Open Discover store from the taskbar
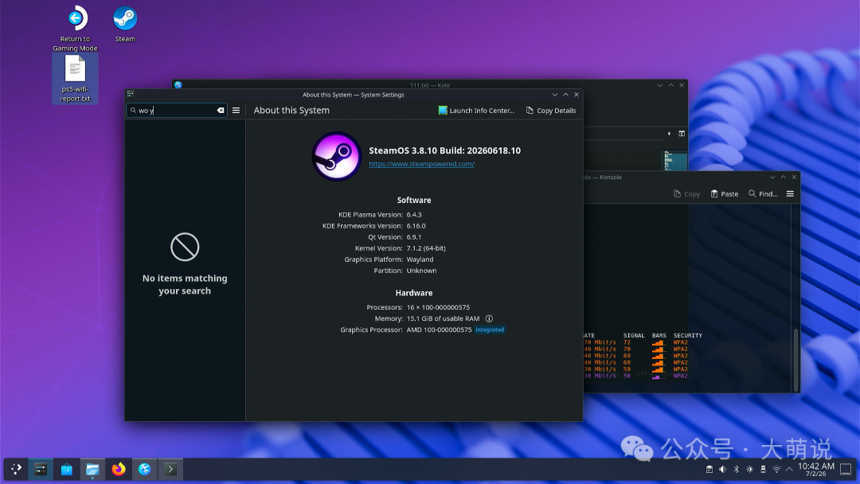The image size is (860, 484). (x=66, y=469)
